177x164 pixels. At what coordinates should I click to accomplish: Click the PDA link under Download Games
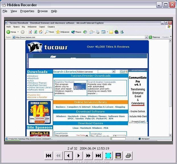click(106, 128)
